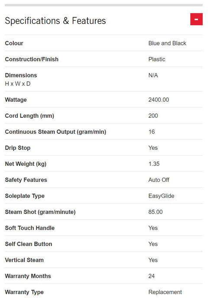This screenshot has height=303, width=213.
Task: Select the Steam Shot 85.00 value
Action: coord(155,212)
